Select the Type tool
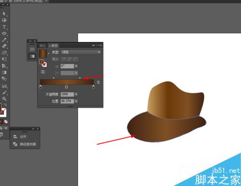Screen dimensions: 241x186 pyautogui.click(x=4, y=27)
